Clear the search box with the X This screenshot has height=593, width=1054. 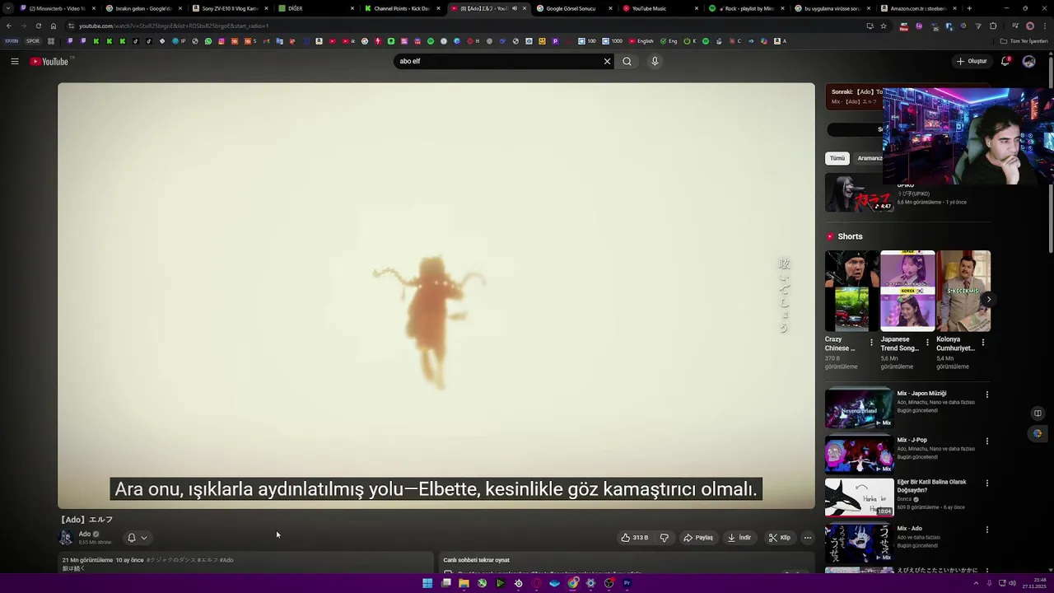(x=607, y=61)
